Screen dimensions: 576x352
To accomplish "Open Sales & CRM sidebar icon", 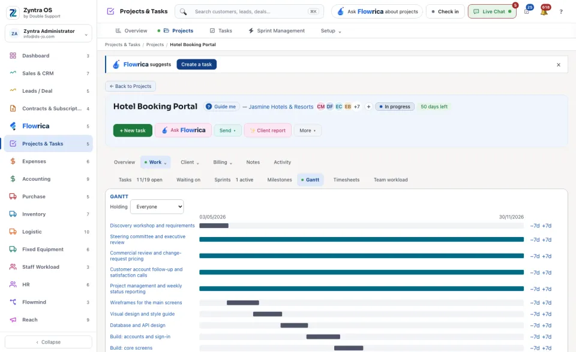I will point(13,73).
